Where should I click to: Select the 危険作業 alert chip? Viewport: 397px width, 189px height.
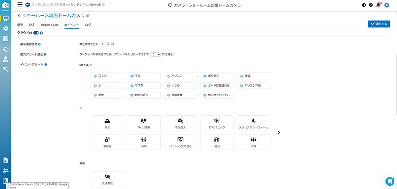(181, 95)
